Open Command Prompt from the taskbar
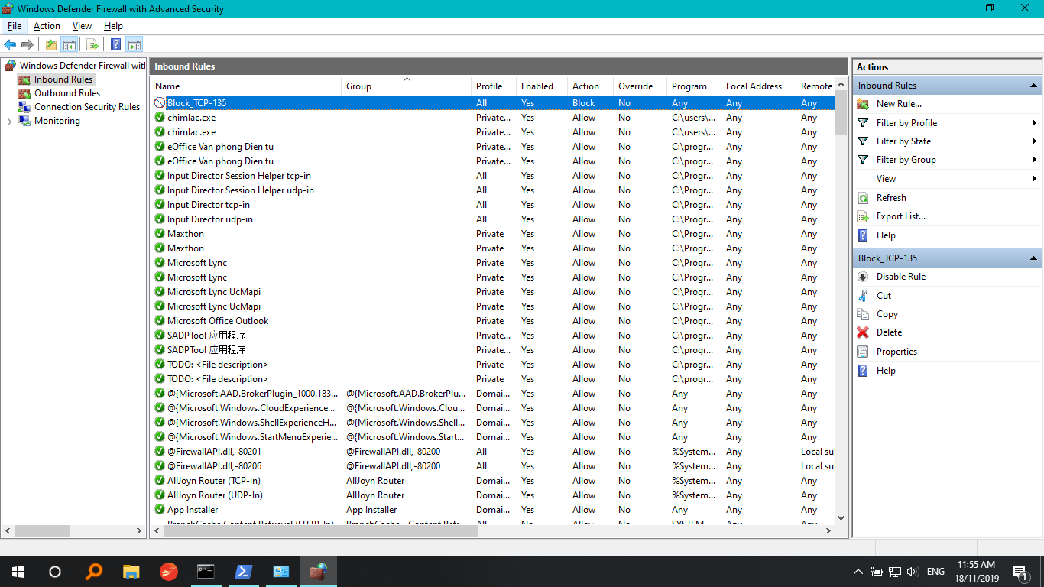 206,572
